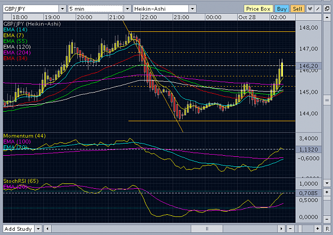Click the Add Study button
Screen dimensions: 333x235
19,229
